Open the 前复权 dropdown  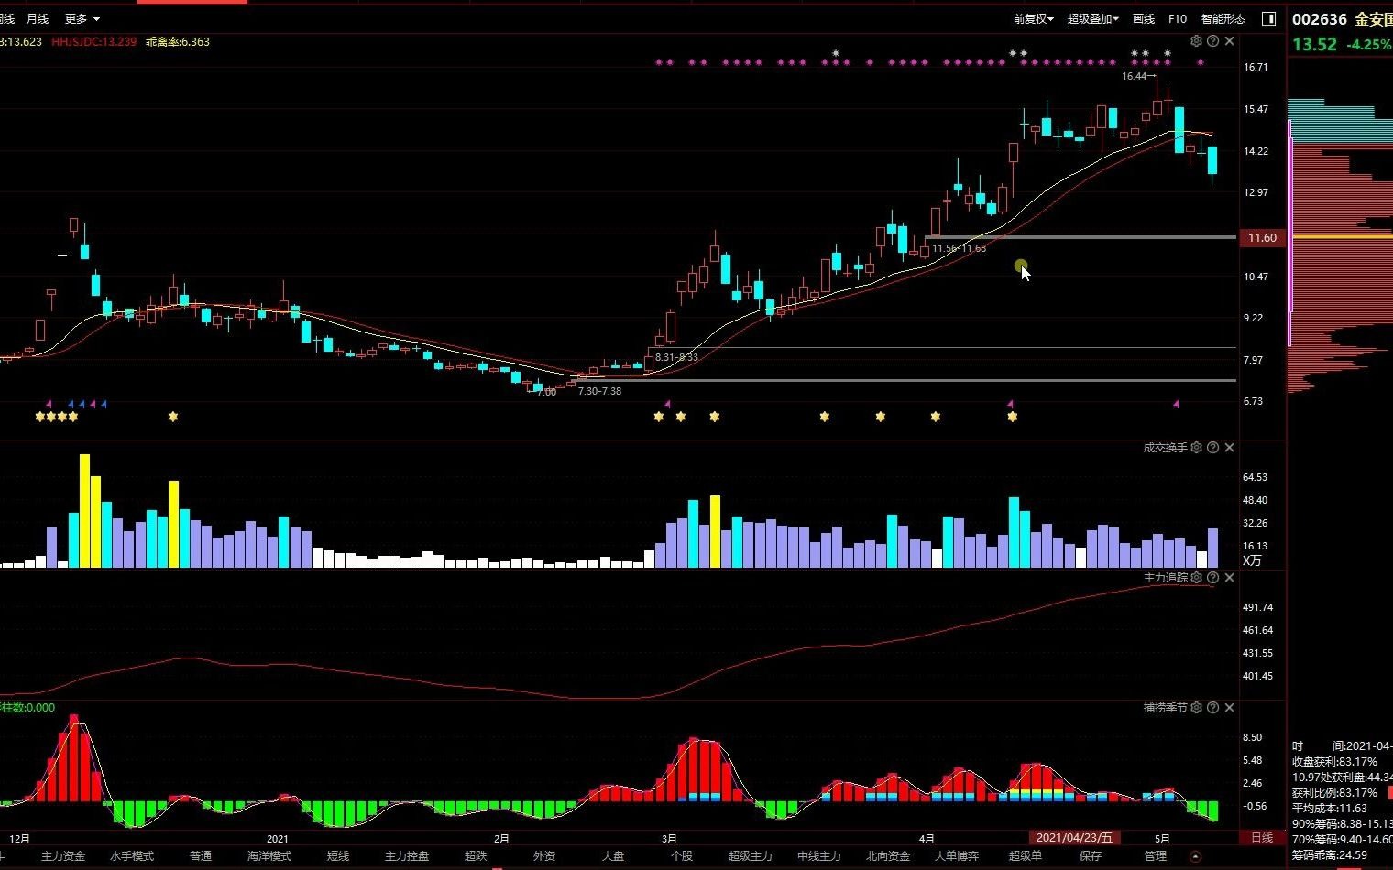pos(1033,18)
